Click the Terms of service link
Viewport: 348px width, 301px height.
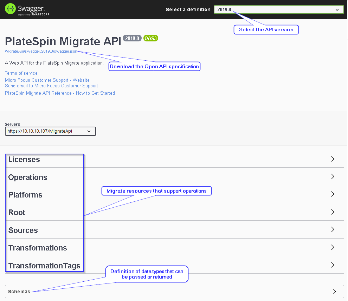pos(21,73)
